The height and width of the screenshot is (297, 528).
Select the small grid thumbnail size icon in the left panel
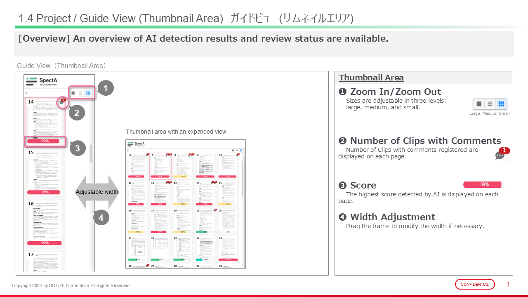(88, 93)
